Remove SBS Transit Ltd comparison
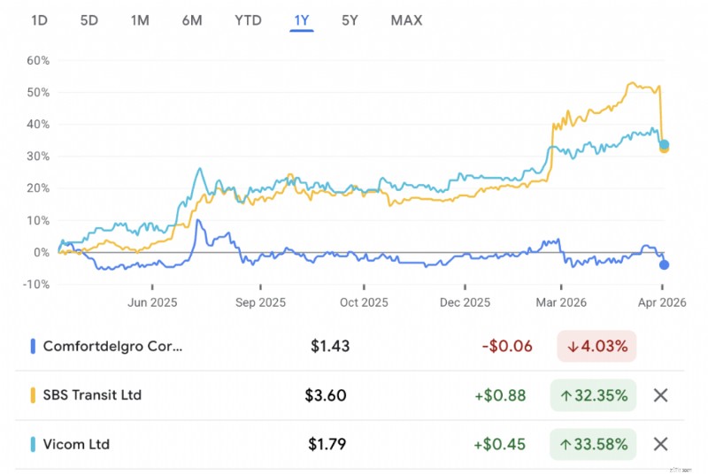Screen dimensions: 708x474 (x=660, y=395)
